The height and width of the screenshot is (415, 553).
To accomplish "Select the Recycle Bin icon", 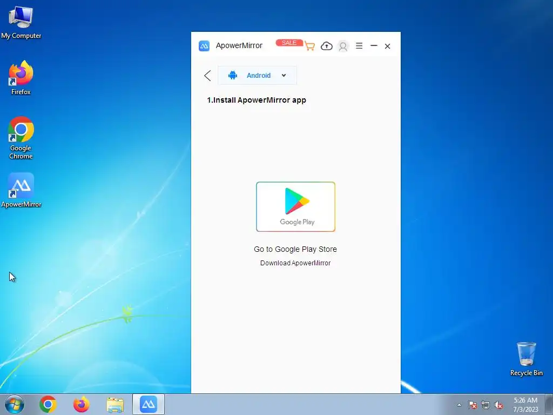I will tap(526, 359).
